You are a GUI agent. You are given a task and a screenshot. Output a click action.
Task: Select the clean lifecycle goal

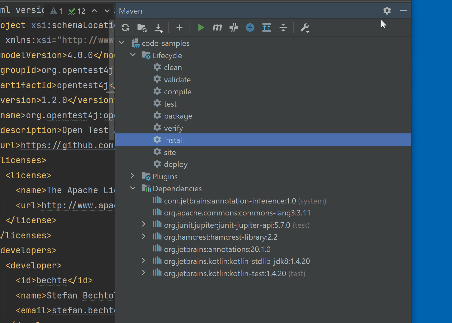pos(173,67)
